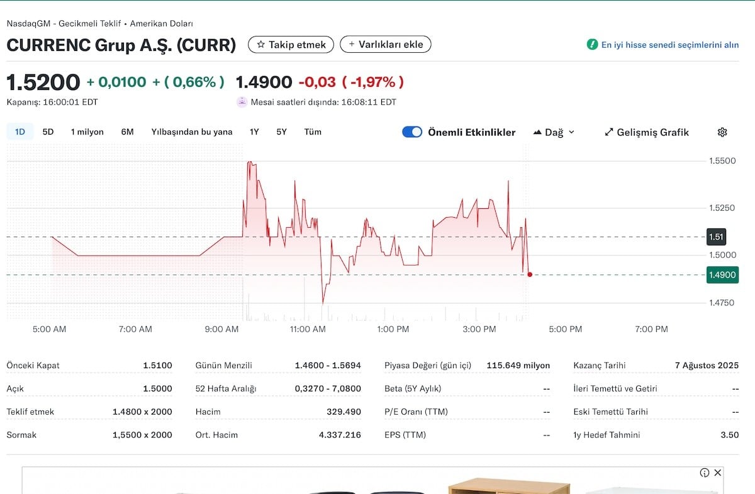The width and height of the screenshot is (755, 494).
Task: Click the 1.5500 price axis label
Action: pyautogui.click(x=722, y=161)
